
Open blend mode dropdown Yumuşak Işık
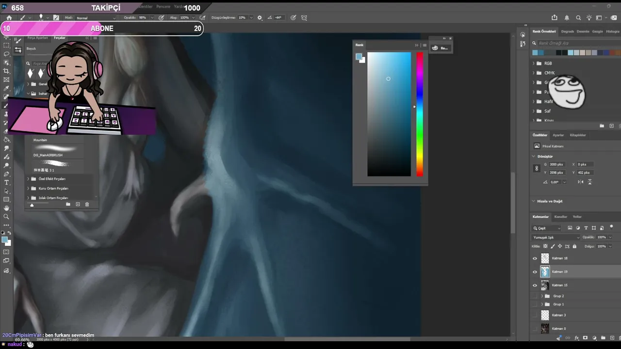pos(556,238)
